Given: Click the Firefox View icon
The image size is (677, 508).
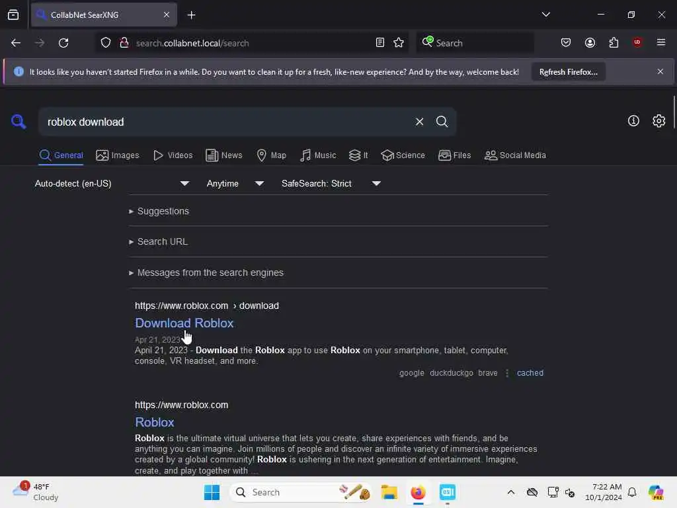Looking at the screenshot, I should click(x=13, y=15).
